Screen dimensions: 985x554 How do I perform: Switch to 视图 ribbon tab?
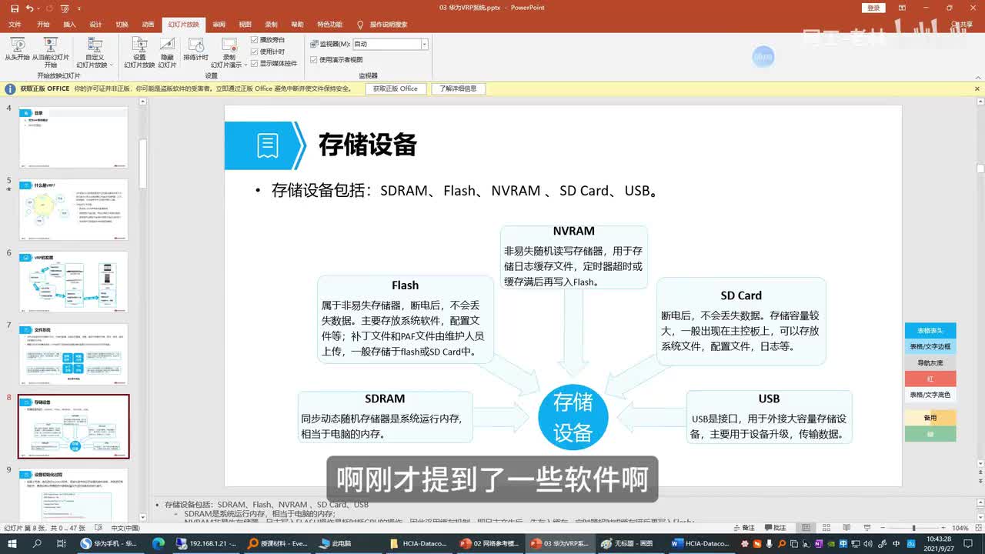245,25
